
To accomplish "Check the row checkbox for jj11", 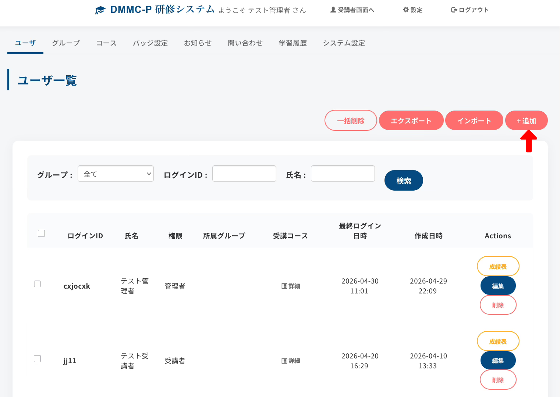I will click(38, 359).
